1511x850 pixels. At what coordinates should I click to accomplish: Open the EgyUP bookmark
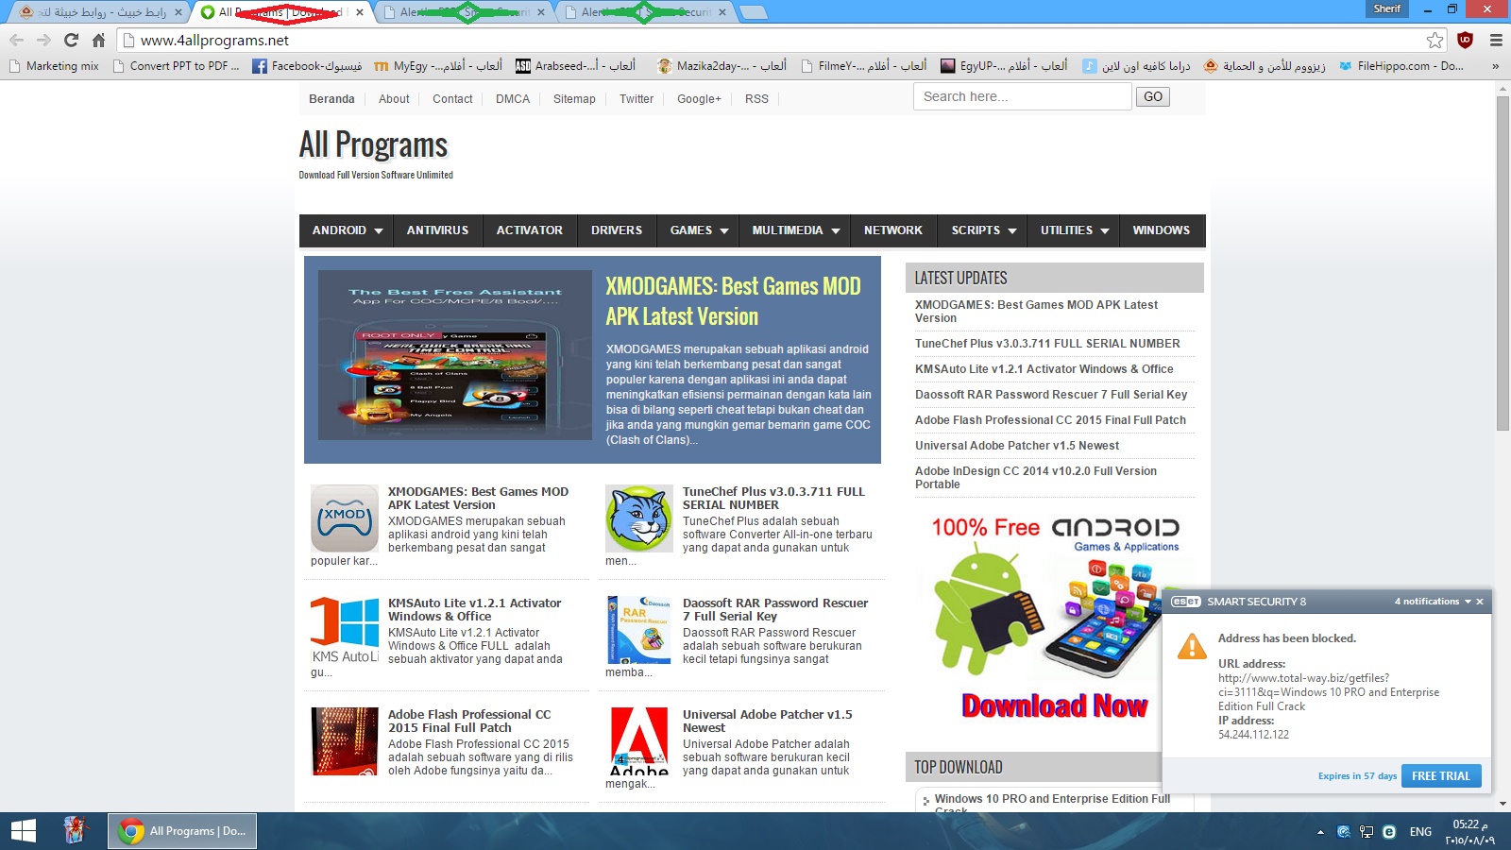(x=1004, y=66)
